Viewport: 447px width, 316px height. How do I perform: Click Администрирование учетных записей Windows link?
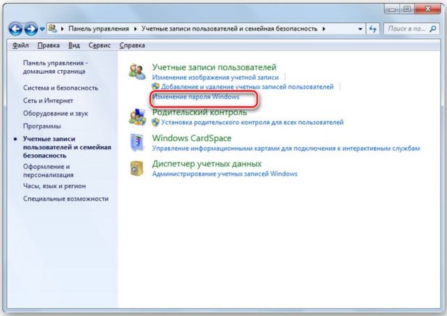[225, 174]
